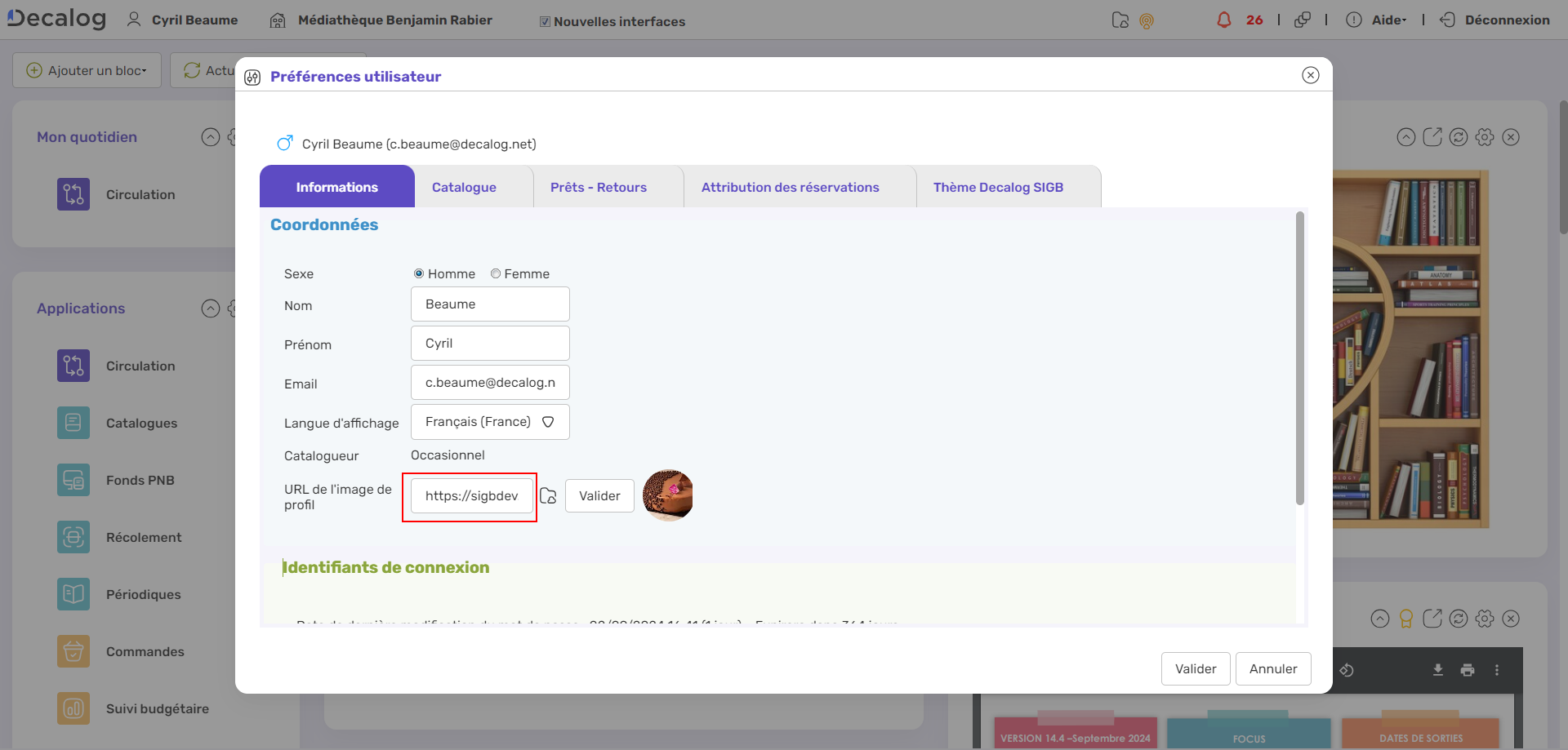Collapse the Mon quotidien block

click(x=211, y=137)
